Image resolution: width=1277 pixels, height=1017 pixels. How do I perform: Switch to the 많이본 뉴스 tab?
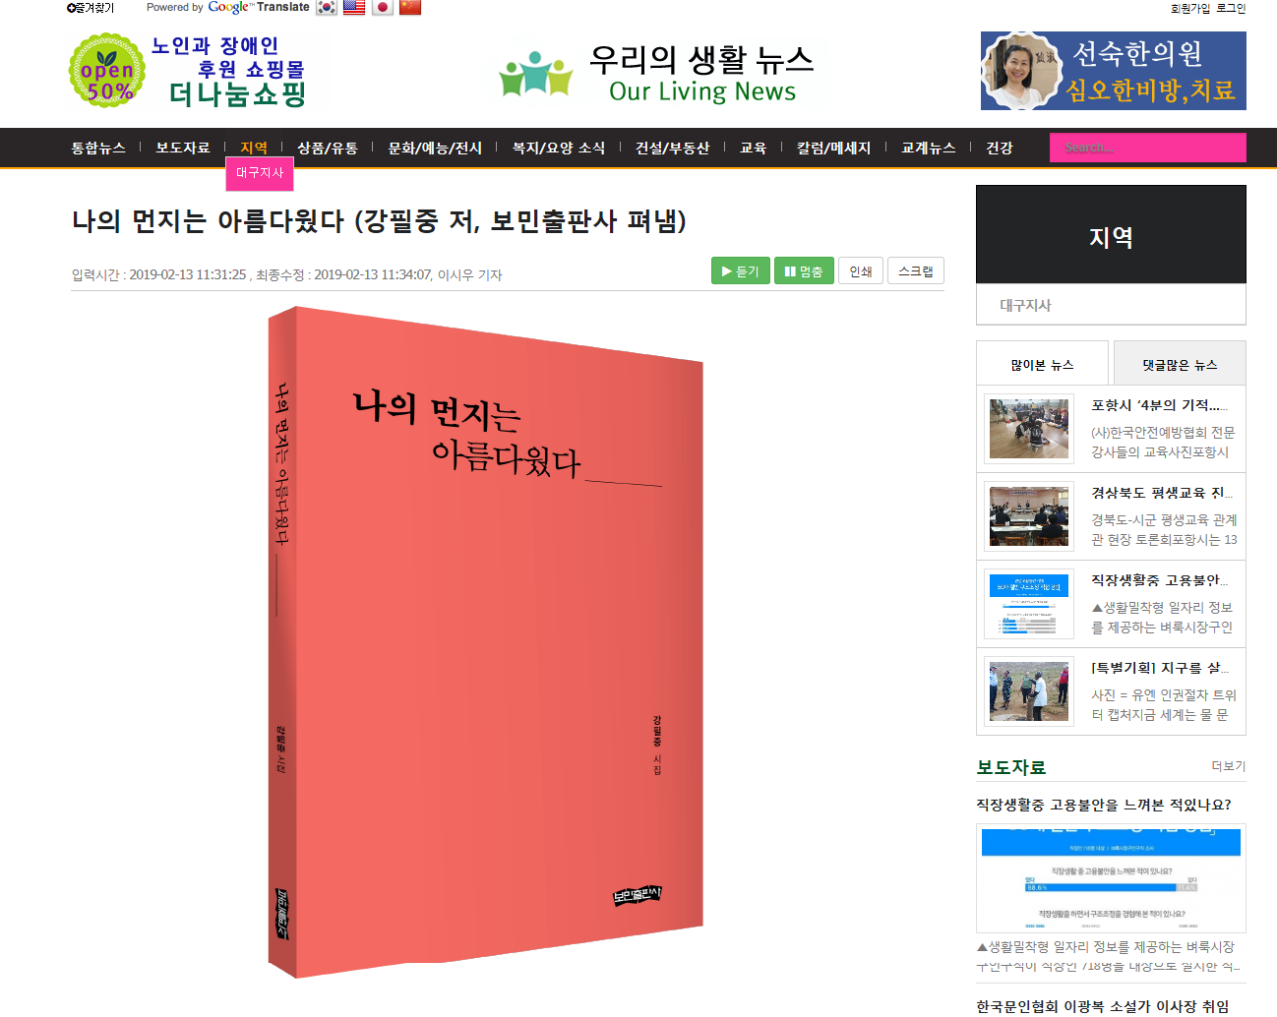[x=1043, y=364]
